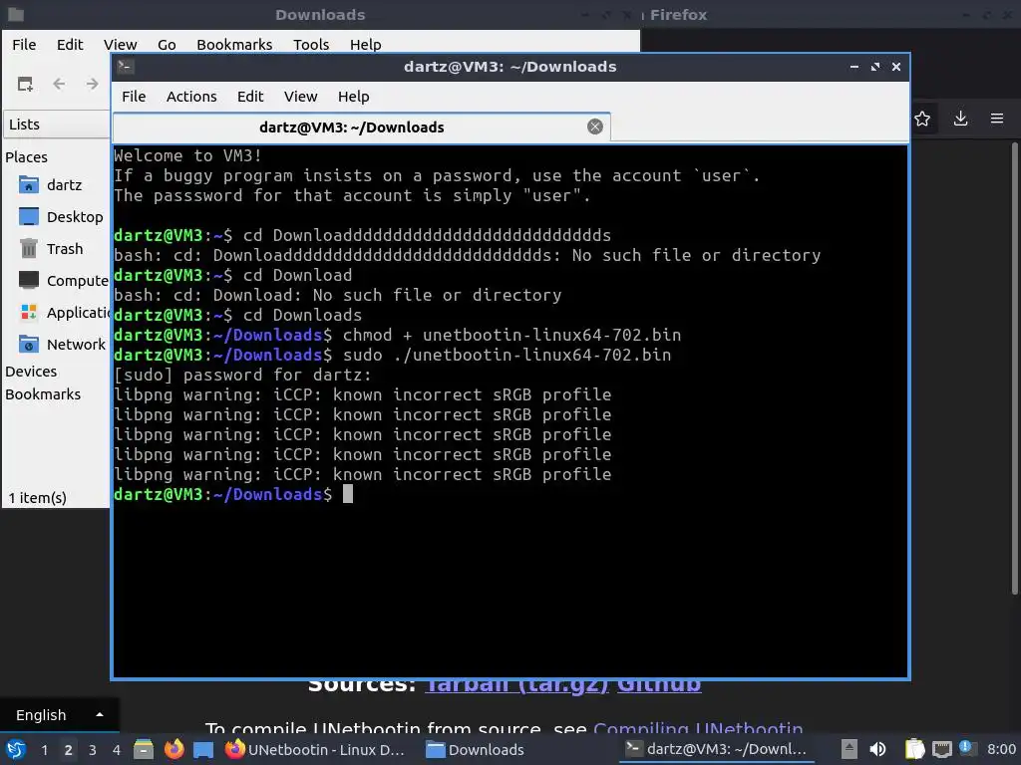Click the network connection tray icon

[941, 749]
